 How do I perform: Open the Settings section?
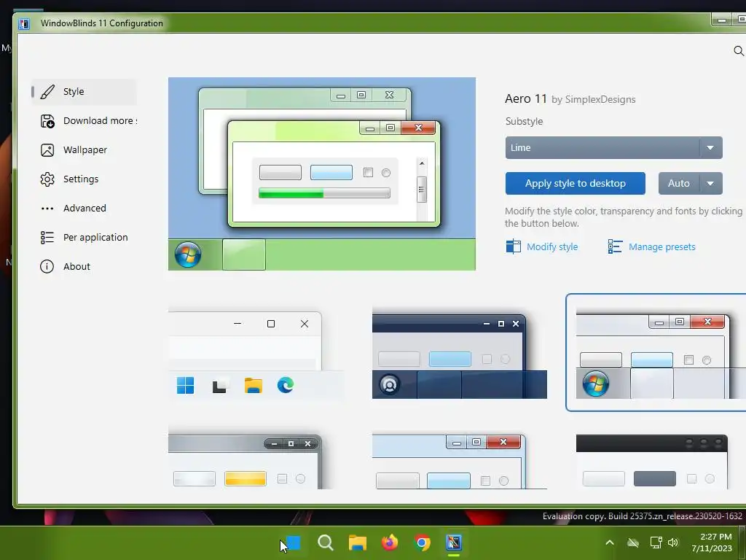tap(85, 179)
